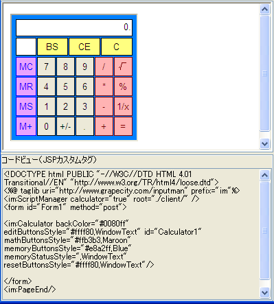This screenshot has height=304, width=274.
Task: Click the square root key
Action: 123,67
